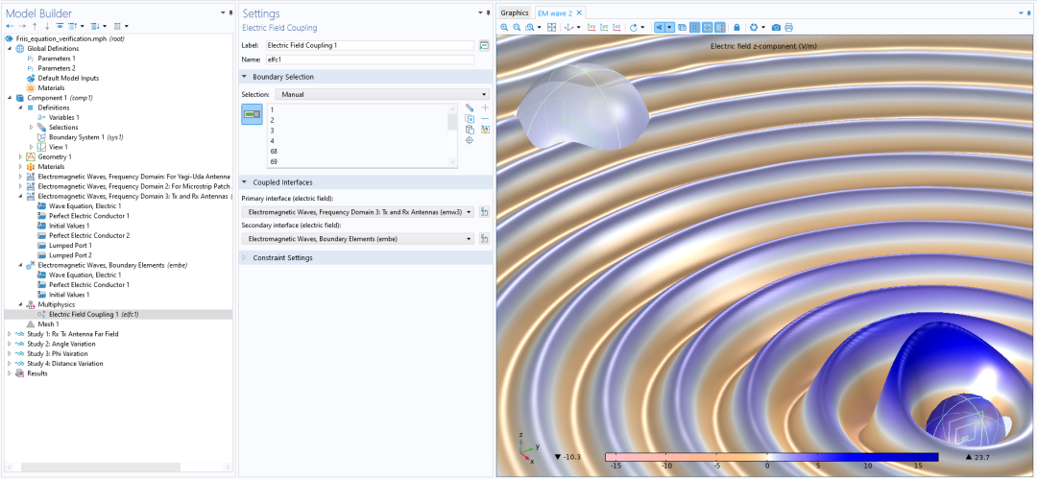This screenshot has width=1037, height=479.
Task: Click the Zoom Box icon in Graphics toolbar
Action: tap(530, 27)
